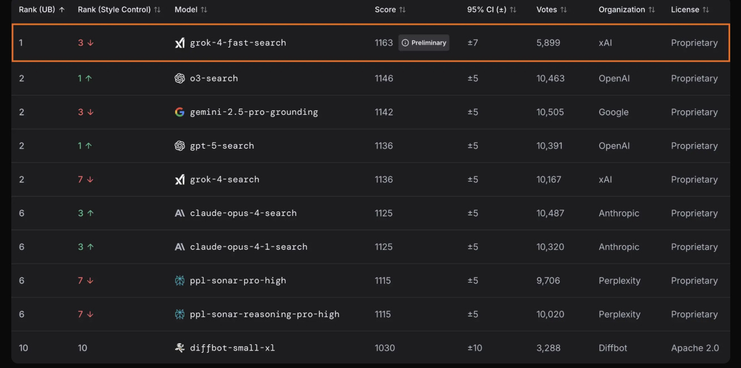Click Anthropic logo beside claude-opus-4-1-search
Viewport: 741px width, 368px height.
point(180,247)
